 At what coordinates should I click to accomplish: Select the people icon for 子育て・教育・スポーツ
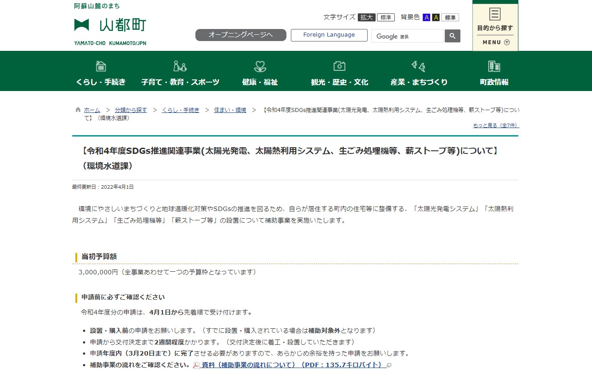click(180, 66)
